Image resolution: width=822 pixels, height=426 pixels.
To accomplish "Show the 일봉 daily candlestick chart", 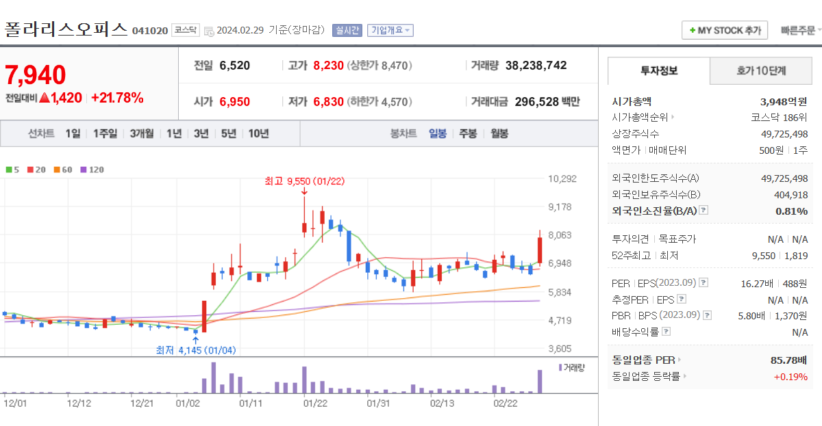I will point(438,133).
